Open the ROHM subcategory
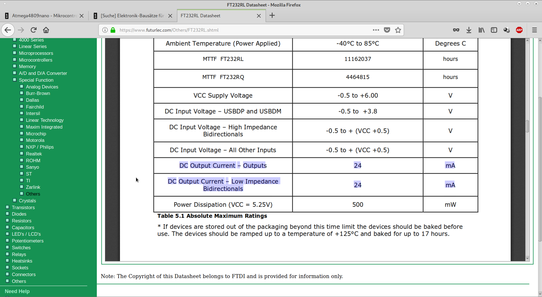The image size is (542, 297). [x=33, y=161]
